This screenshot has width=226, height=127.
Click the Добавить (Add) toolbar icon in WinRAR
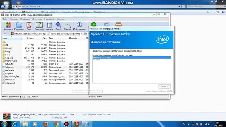coord(8,26)
